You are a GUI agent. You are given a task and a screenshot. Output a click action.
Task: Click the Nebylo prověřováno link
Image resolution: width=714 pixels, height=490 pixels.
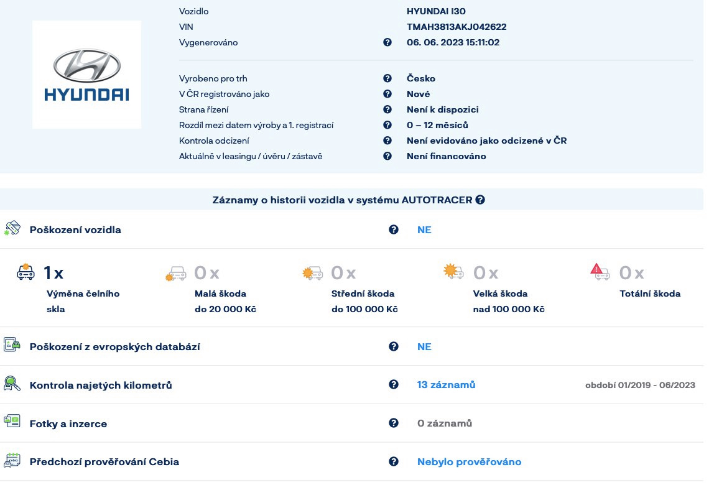(469, 461)
